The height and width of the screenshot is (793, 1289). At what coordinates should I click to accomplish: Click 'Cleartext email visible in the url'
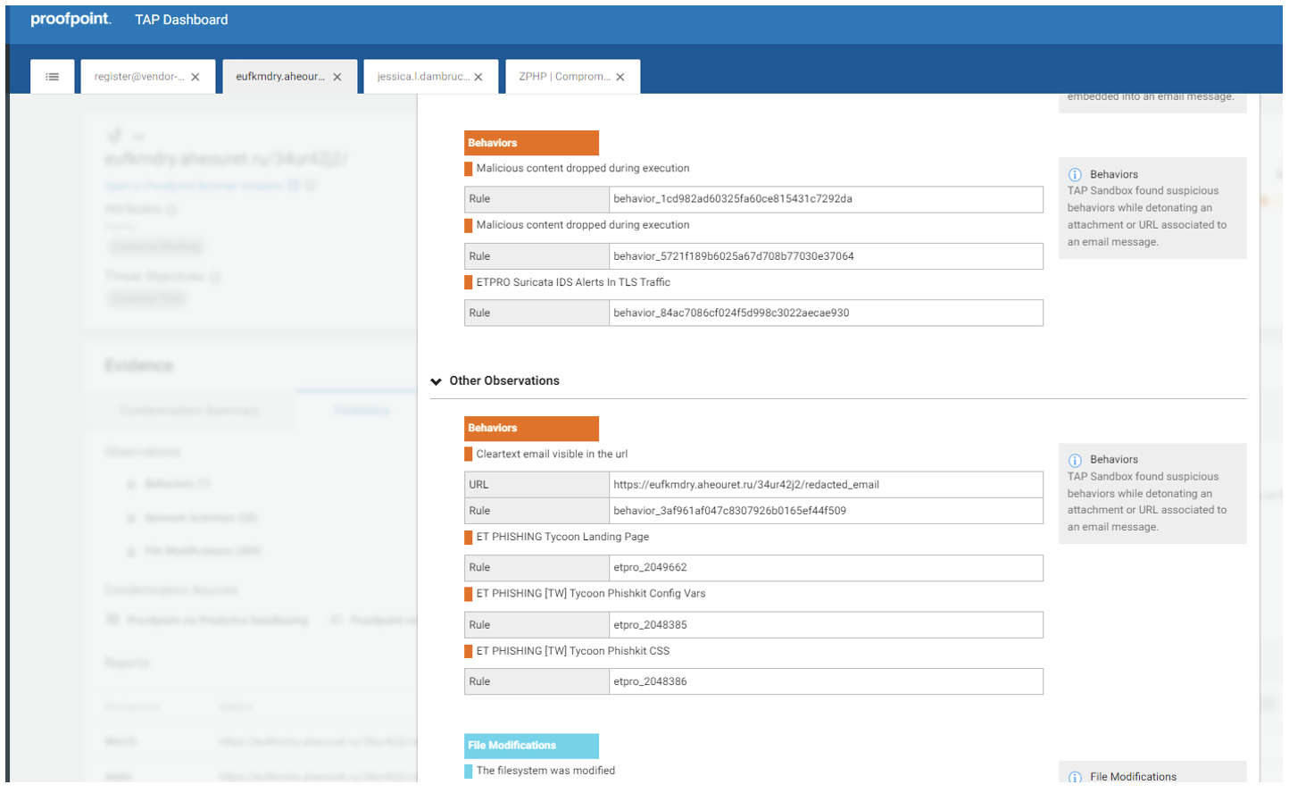[552, 455]
